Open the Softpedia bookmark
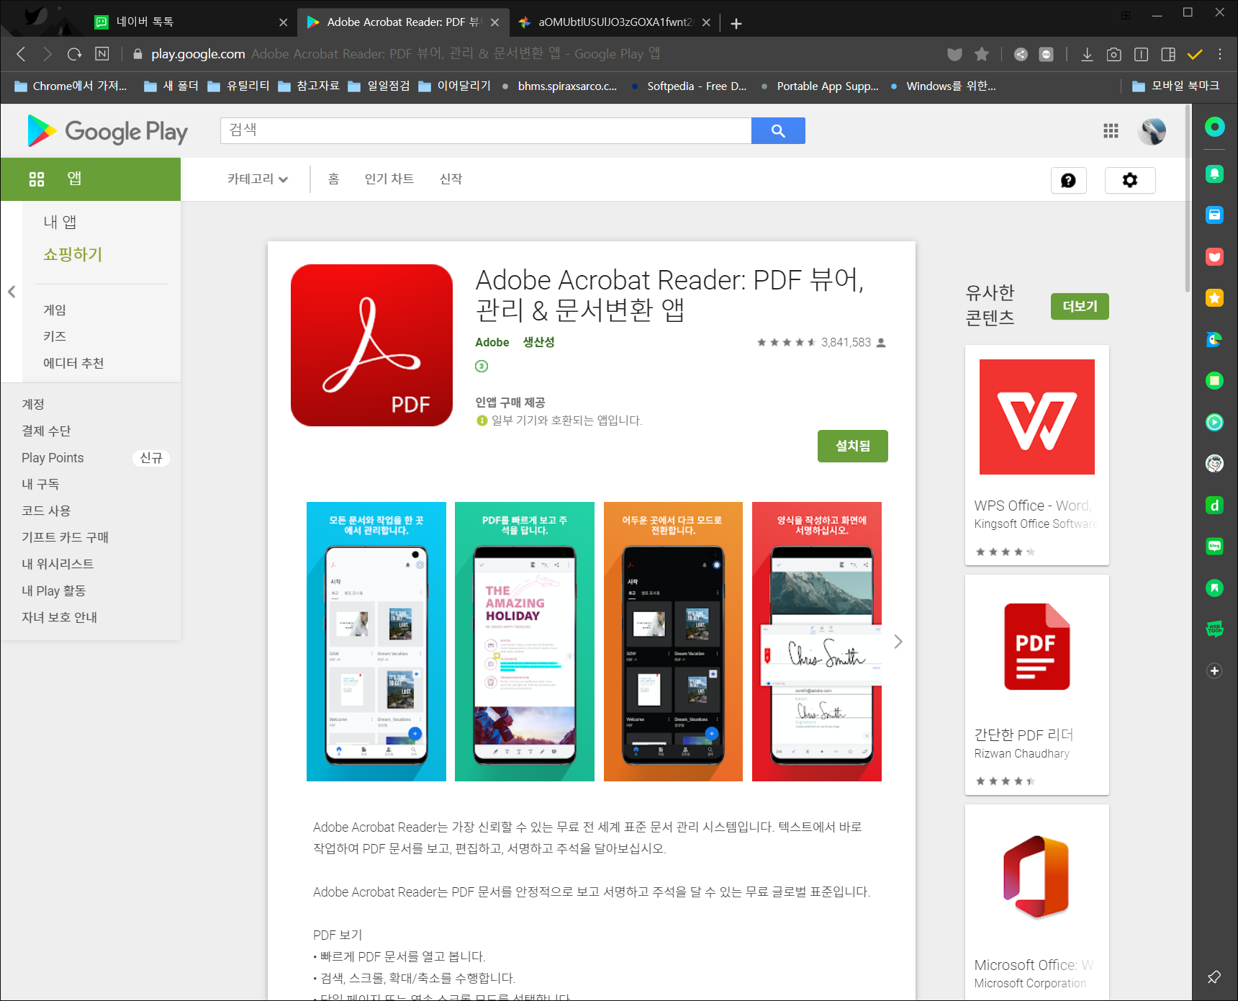 click(690, 86)
